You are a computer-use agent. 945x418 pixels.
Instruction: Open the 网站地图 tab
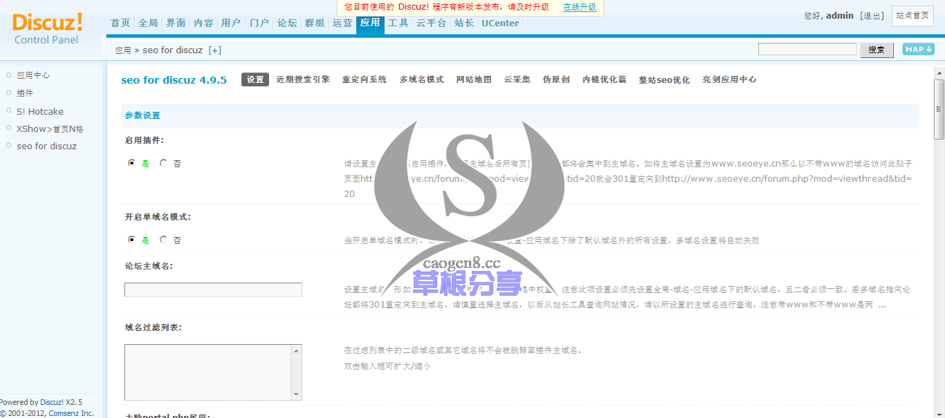pos(474,79)
